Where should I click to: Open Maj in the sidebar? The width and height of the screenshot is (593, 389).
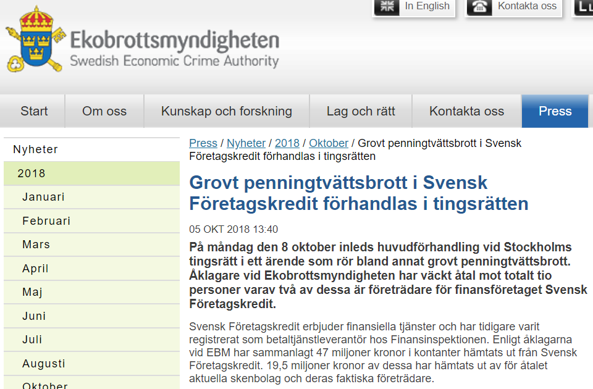91,292
